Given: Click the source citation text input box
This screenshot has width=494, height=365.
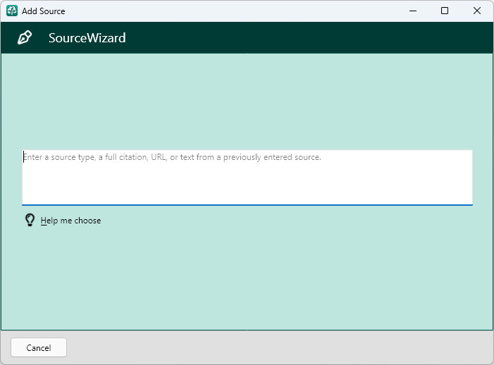Looking at the screenshot, I should (x=247, y=178).
